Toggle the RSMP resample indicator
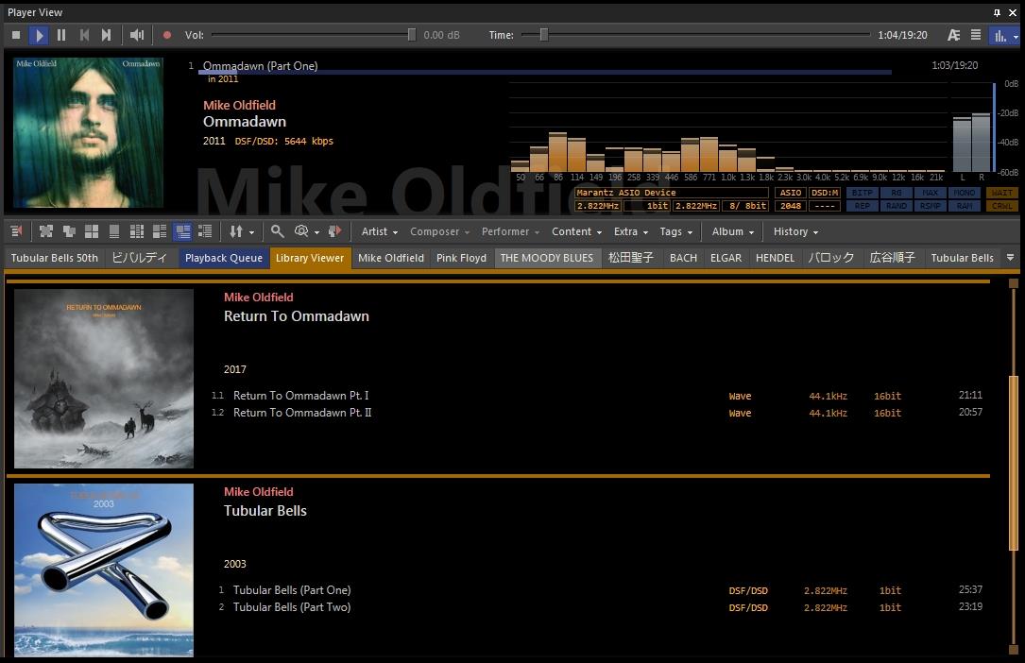 (931, 206)
